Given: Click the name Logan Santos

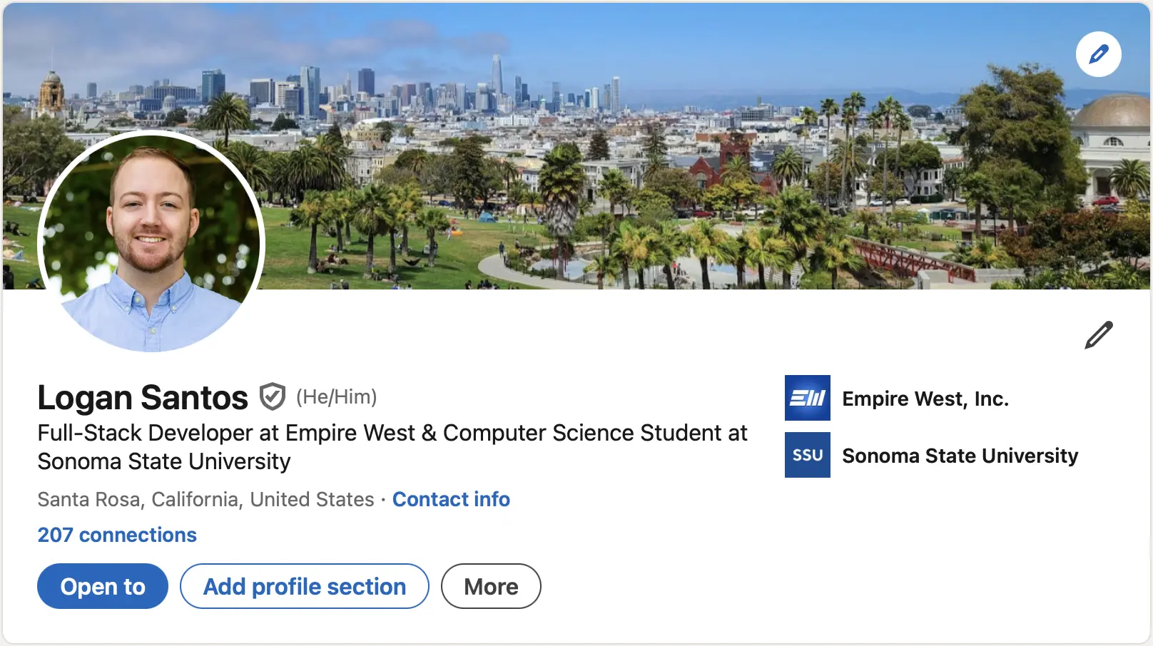Looking at the screenshot, I should (143, 397).
